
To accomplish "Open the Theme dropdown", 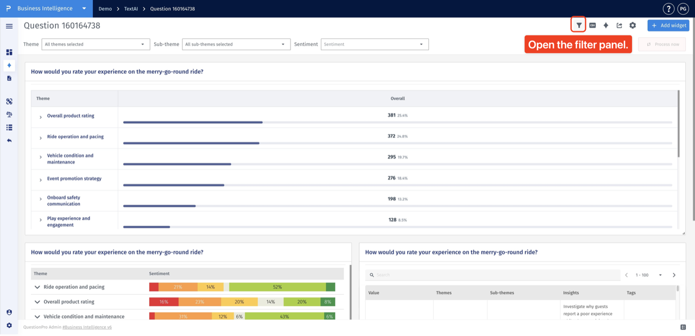I will 96,45.
